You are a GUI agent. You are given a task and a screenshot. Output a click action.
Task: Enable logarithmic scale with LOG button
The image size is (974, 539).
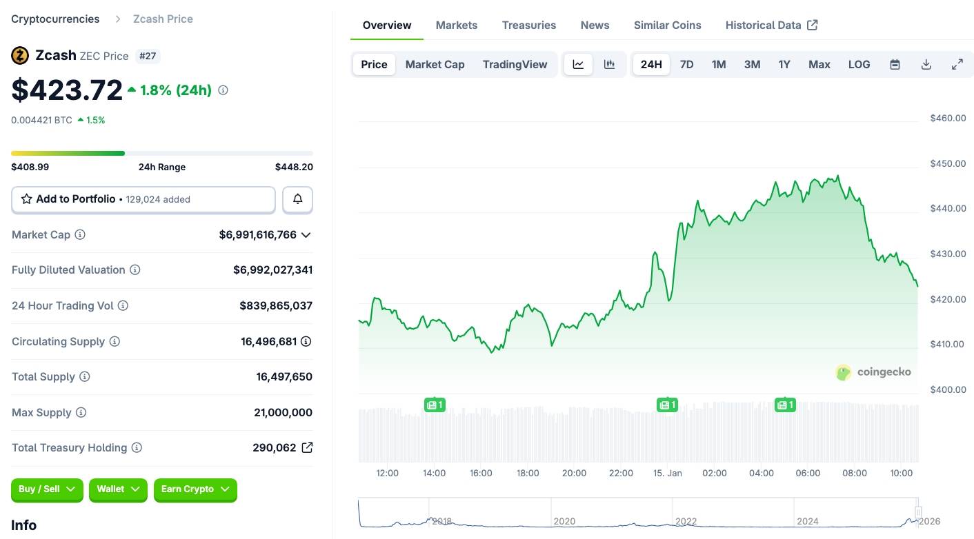point(859,64)
